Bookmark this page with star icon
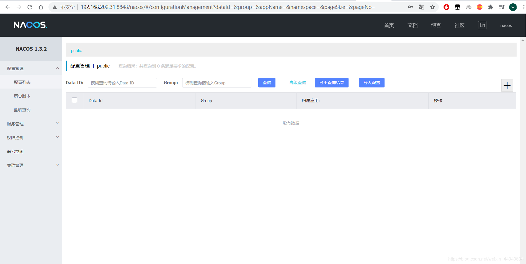The image size is (526, 264). click(432, 7)
